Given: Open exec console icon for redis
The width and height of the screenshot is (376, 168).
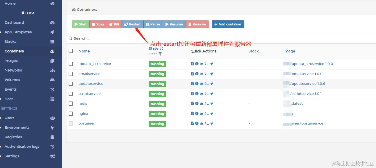Looking at the screenshot, I should (x=207, y=103).
